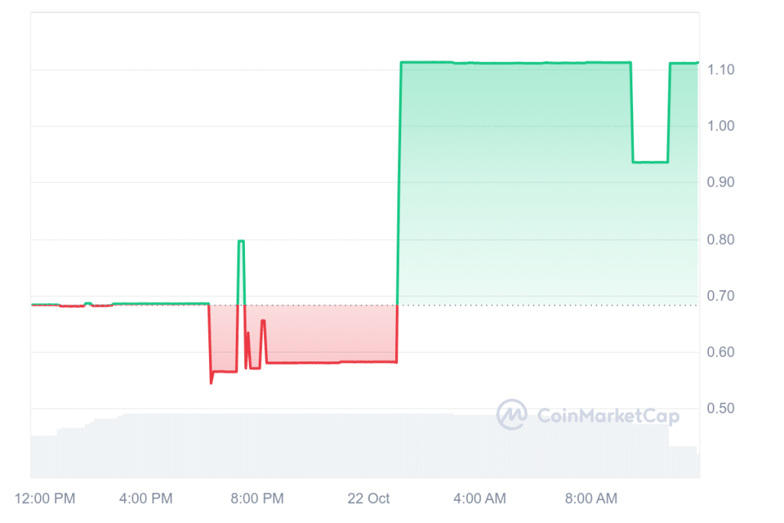Click the bottom of the green dip near 0.94
This screenshot has width=784, height=523.
click(651, 162)
